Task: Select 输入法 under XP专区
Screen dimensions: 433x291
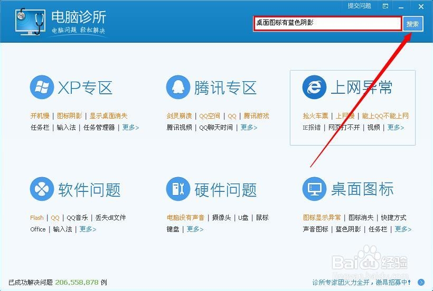Action: point(67,128)
